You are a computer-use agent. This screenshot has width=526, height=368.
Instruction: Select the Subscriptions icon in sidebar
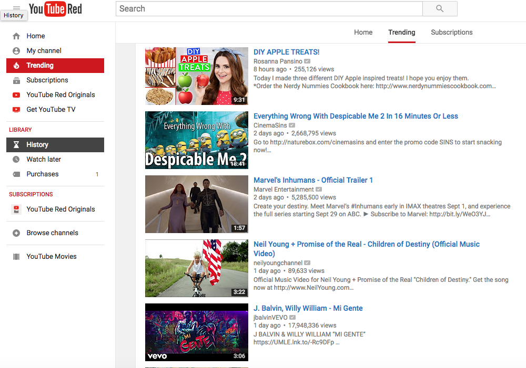16,80
